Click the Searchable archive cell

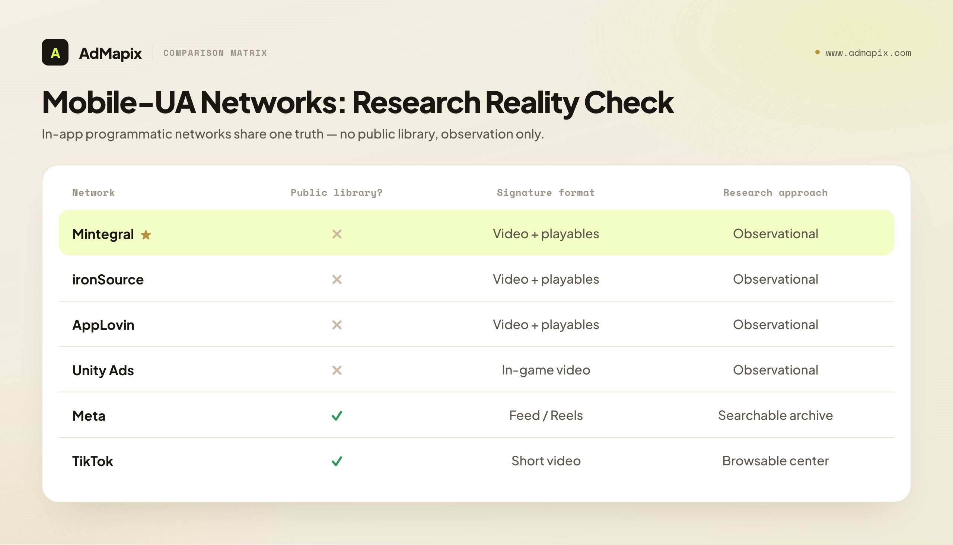[x=775, y=415]
